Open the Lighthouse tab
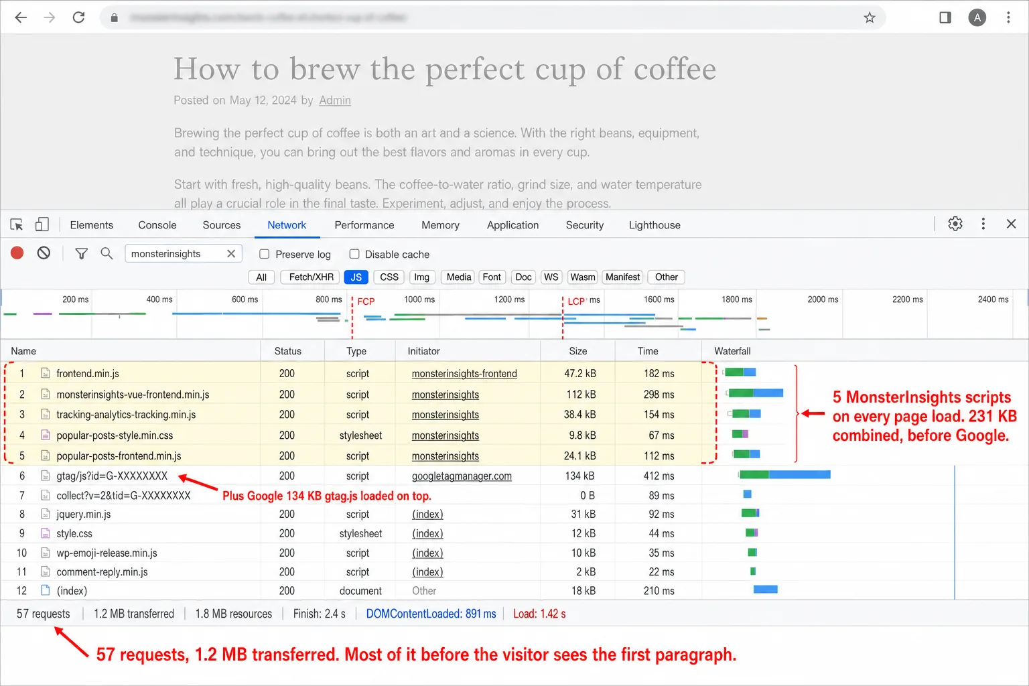 [x=655, y=225]
